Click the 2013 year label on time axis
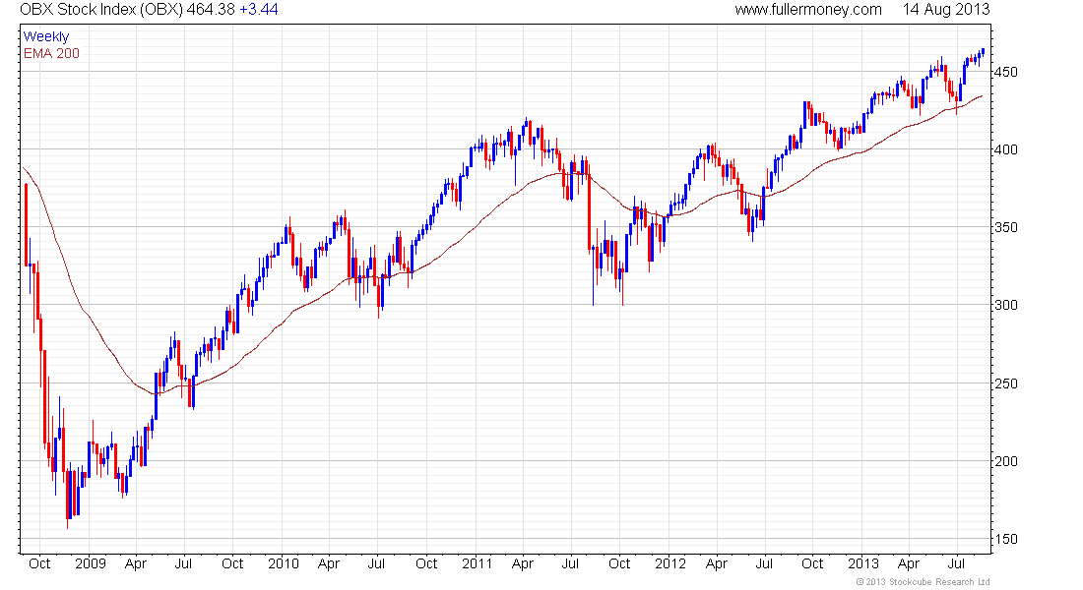The height and width of the screenshot is (590, 1083). [x=863, y=563]
